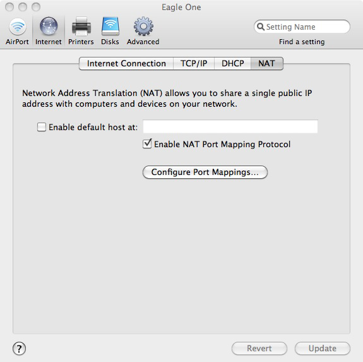Open the Advanced gear pane
Viewport: 363px width, 362px height.
143,31
